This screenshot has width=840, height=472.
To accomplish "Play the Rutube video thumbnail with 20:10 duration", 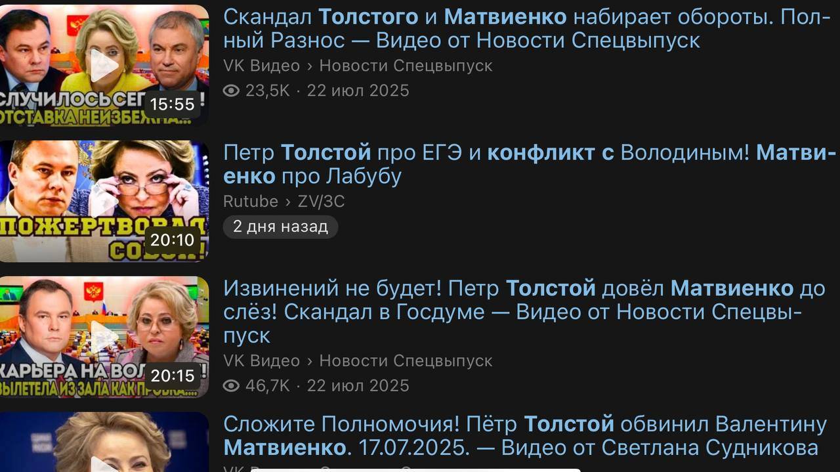I will [x=104, y=201].
